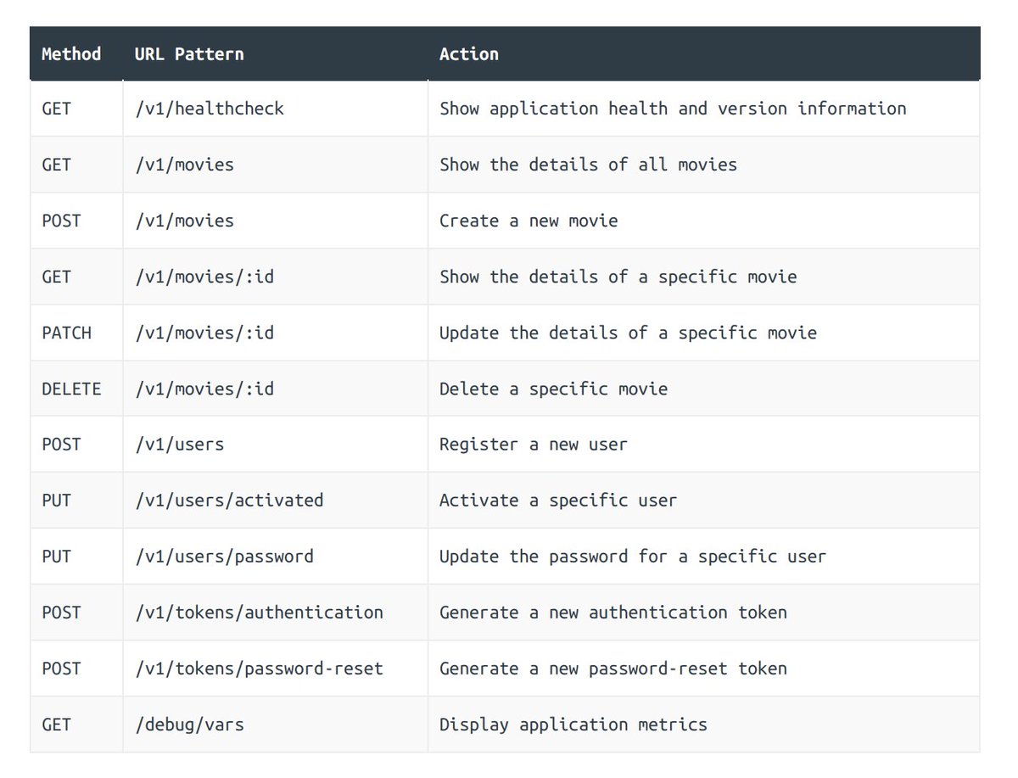Click "Generate a new authentication token"
Screen dimensions: 1018x778
613,613
